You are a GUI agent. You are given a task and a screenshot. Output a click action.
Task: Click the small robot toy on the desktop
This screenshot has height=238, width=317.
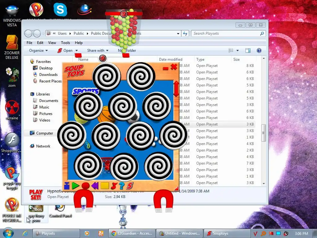click(x=123, y=217)
